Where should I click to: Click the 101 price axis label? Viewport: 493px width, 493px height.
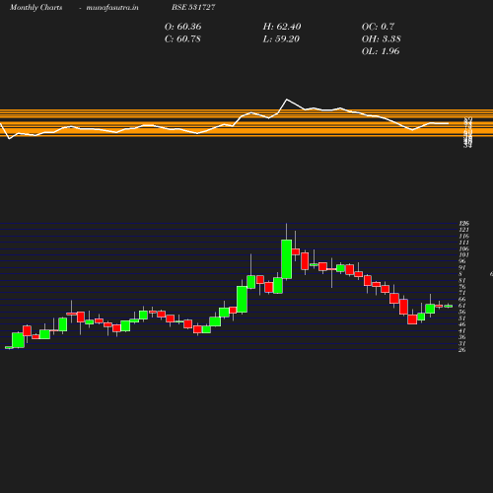click(x=463, y=255)
